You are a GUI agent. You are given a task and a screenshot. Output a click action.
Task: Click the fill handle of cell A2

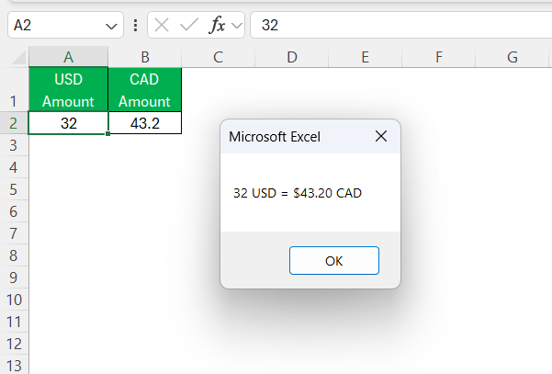click(107, 134)
